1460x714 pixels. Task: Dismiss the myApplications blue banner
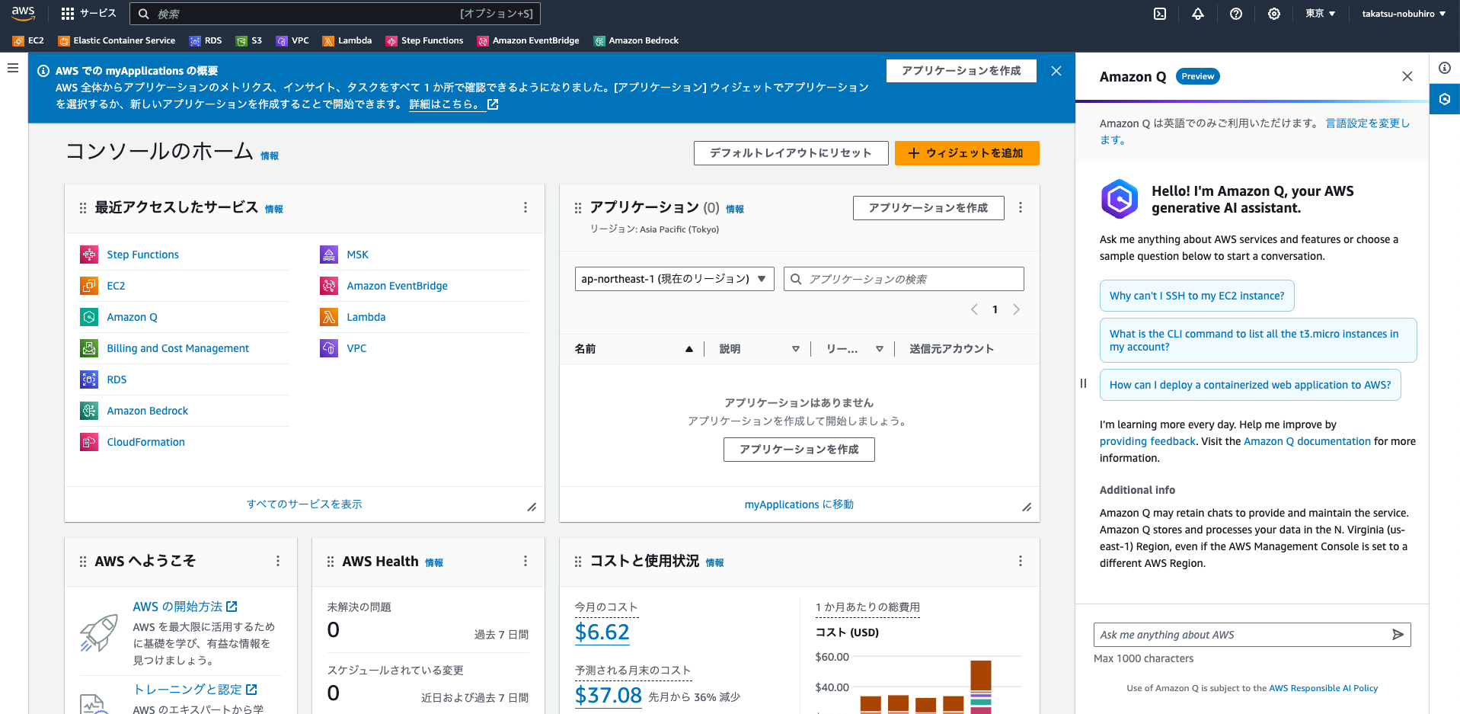pos(1056,71)
